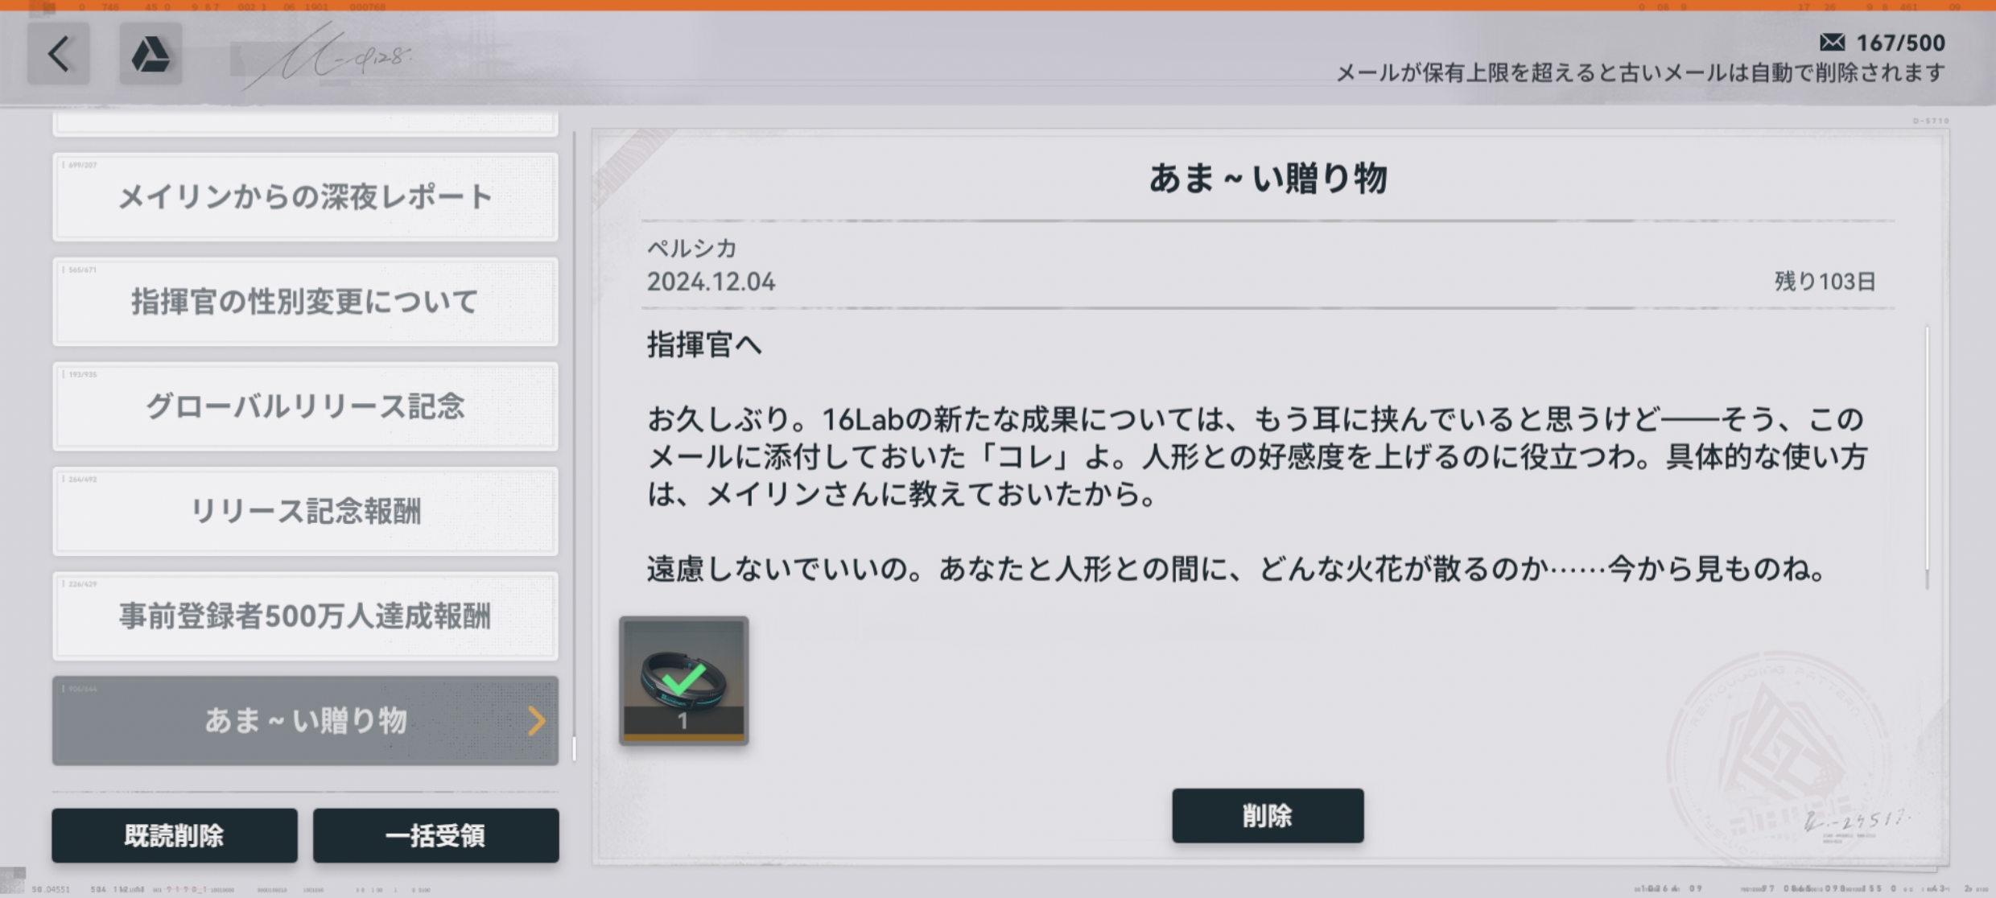Click the orange chevron on あま～い贈り物
The height and width of the screenshot is (898, 1996).
pyautogui.click(x=536, y=721)
